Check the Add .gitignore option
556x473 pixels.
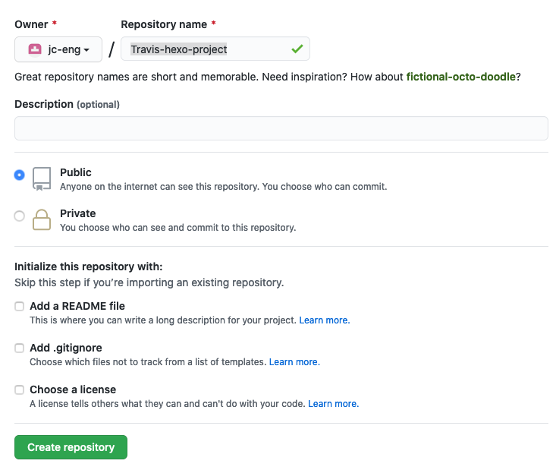20,348
